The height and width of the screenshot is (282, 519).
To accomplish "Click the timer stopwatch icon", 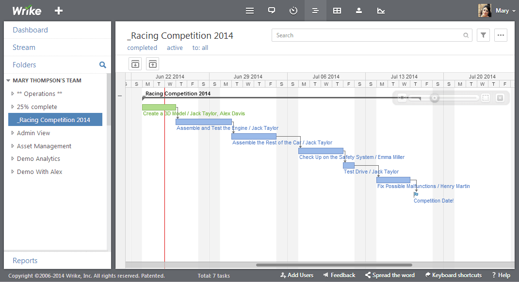I will 293,11.
